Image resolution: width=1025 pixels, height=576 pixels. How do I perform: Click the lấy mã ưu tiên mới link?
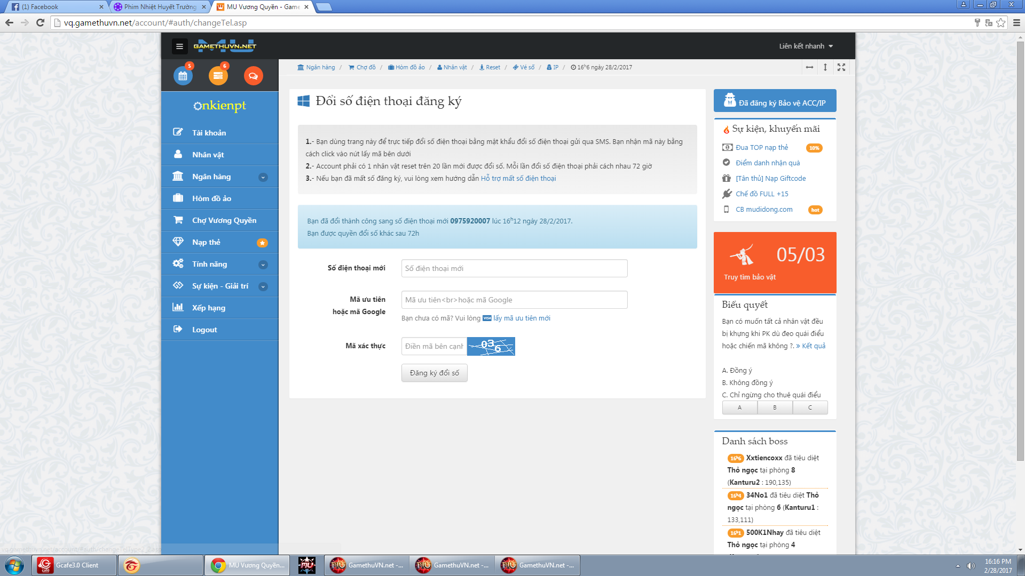click(521, 318)
